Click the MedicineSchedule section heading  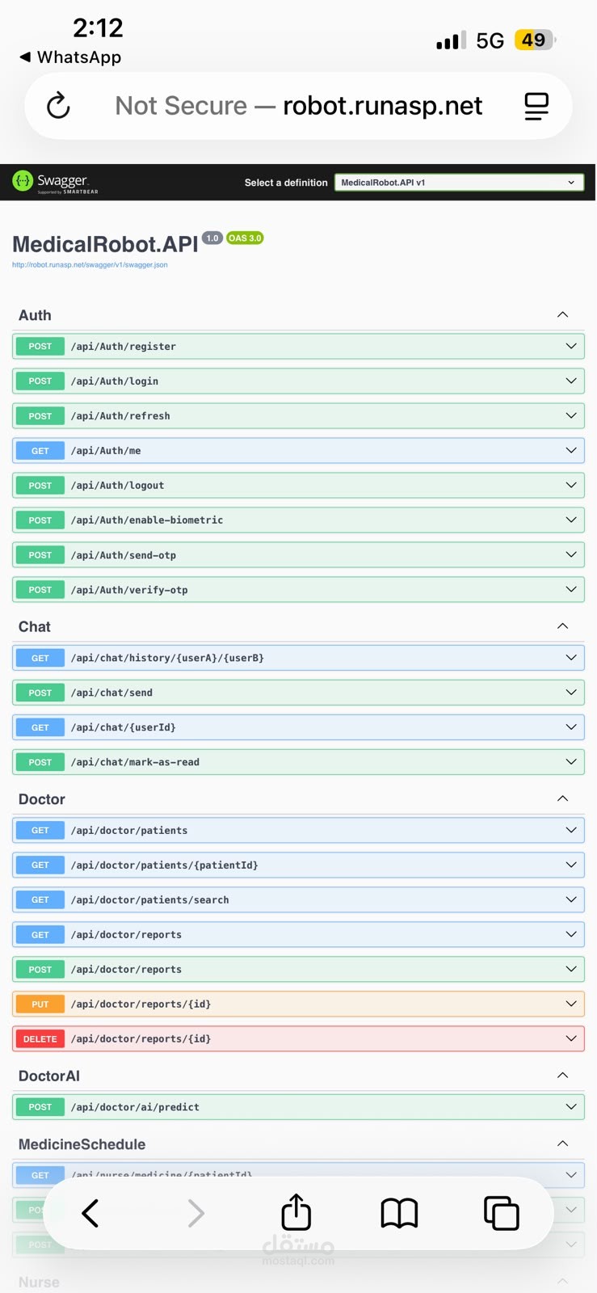coord(82,1144)
